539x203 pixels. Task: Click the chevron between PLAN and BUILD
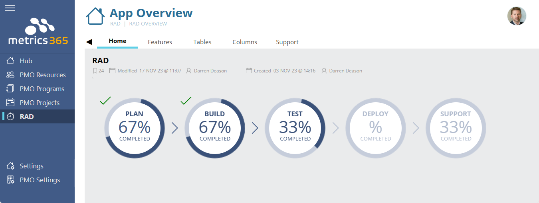pos(174,128)
